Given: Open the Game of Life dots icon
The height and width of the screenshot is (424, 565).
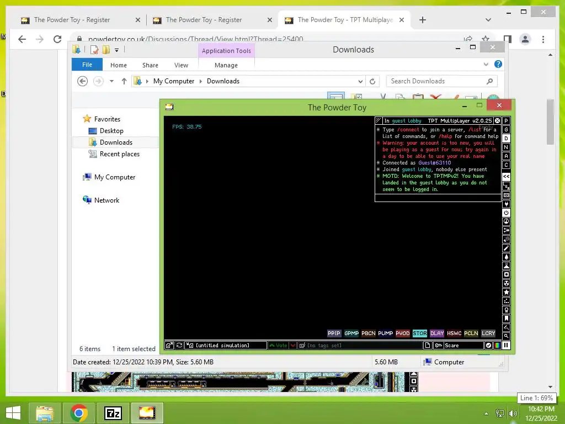Looking at the screenshot, I should (x=506, y=301).
